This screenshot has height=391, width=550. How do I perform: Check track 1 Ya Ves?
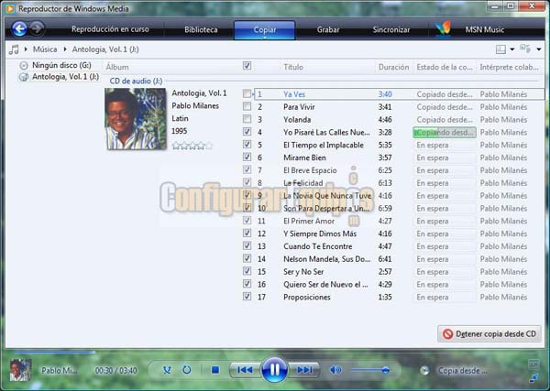(x=247, y=93)
